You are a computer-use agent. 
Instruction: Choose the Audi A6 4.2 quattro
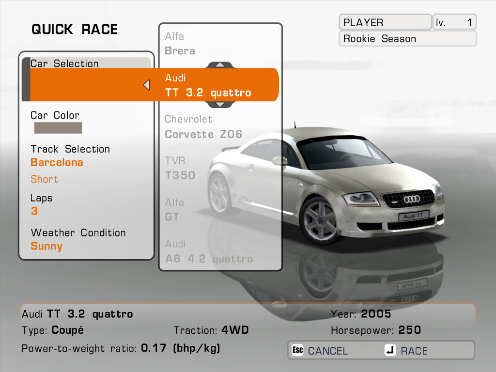point(208,251)
